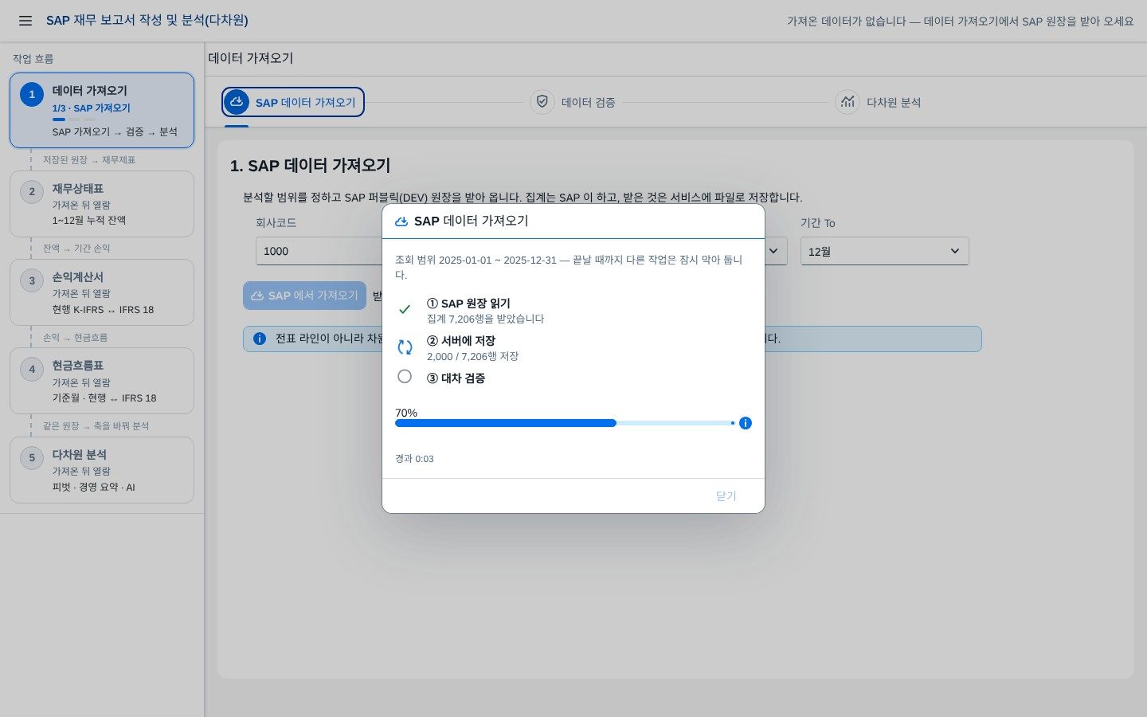Click the chart icon for 다차원 분석 step
1147x717 pixels.
(848, 102)
